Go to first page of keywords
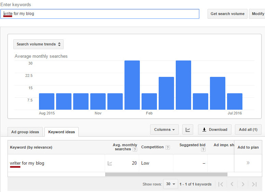This screenshot has height=192, width=265. 221,184
